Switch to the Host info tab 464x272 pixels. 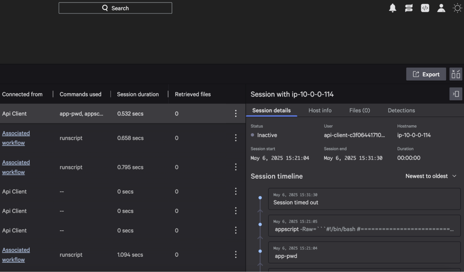pos(320,110)
